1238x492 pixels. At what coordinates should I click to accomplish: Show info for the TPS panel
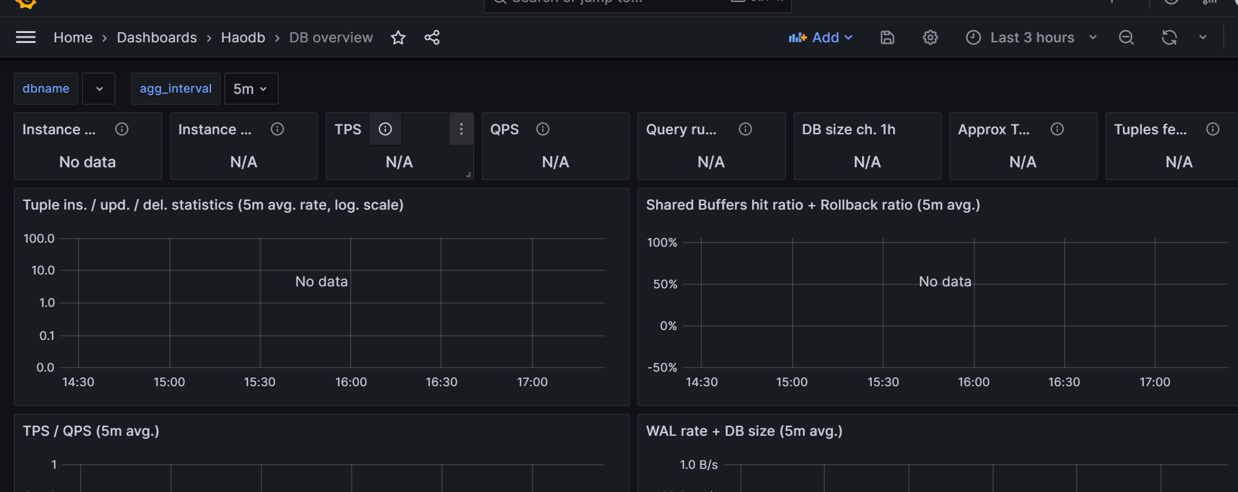pos(385,129)
